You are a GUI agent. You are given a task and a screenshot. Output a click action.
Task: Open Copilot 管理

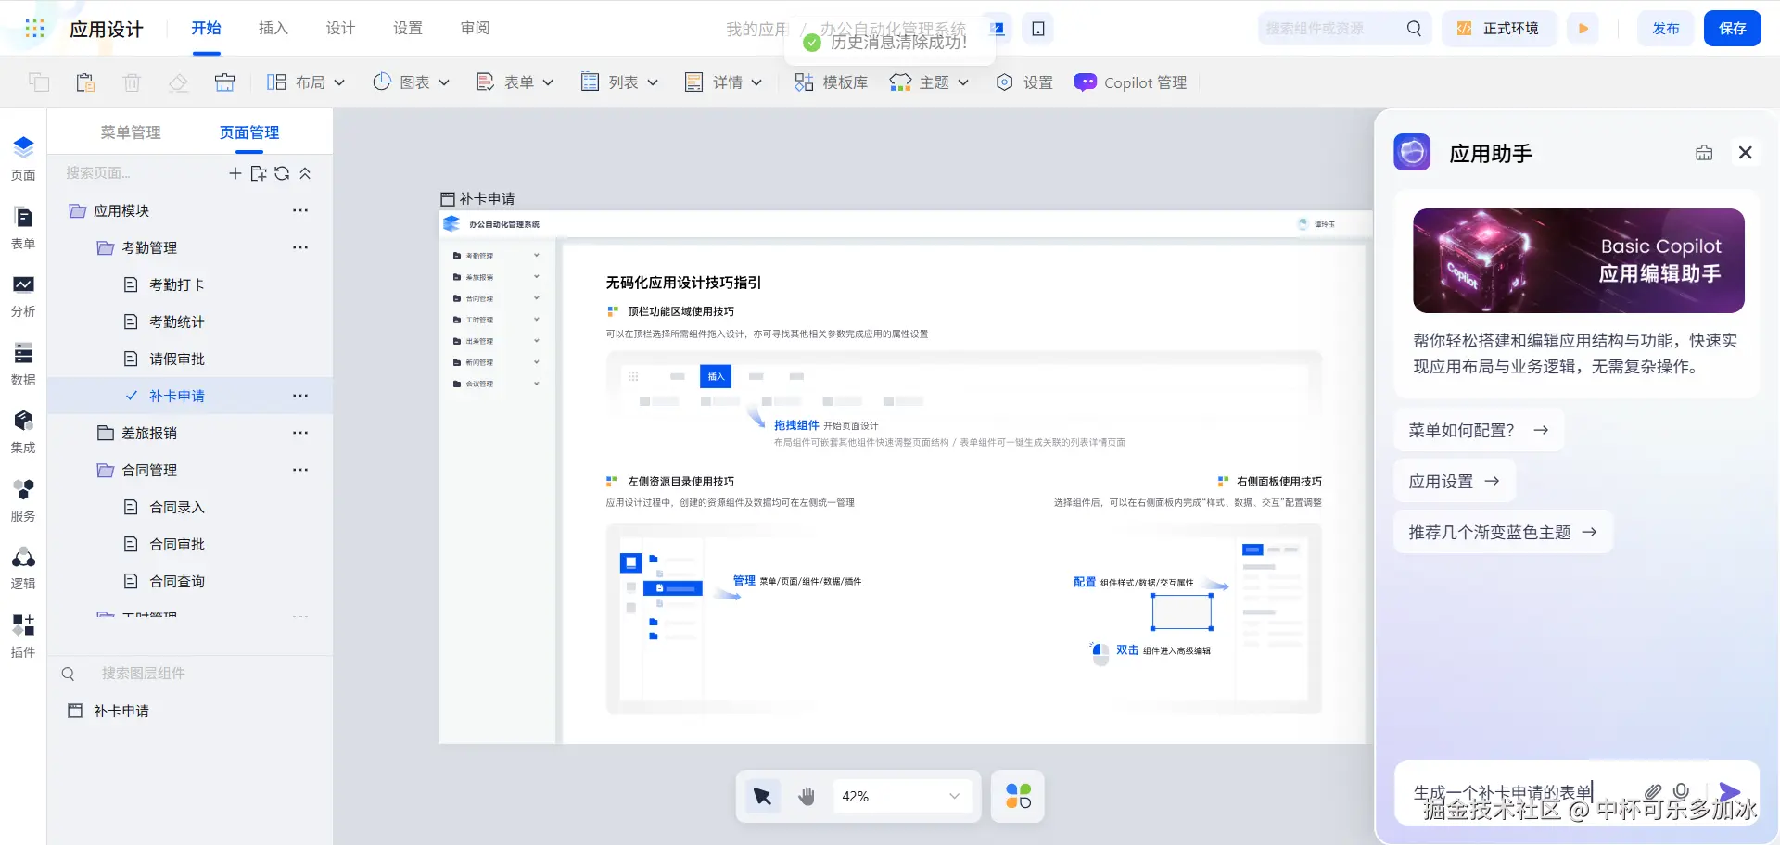pos(1130,82)
